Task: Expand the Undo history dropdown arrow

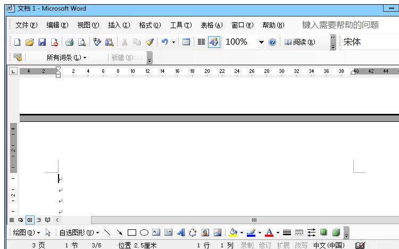Action: point(173,42)
